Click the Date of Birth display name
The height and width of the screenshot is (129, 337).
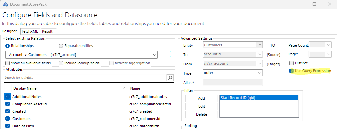click(x=23, y=126)
